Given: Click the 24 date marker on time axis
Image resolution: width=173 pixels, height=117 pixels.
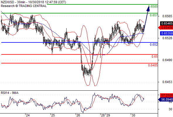Looking at the screenshot, I should (x=28, y=115).
